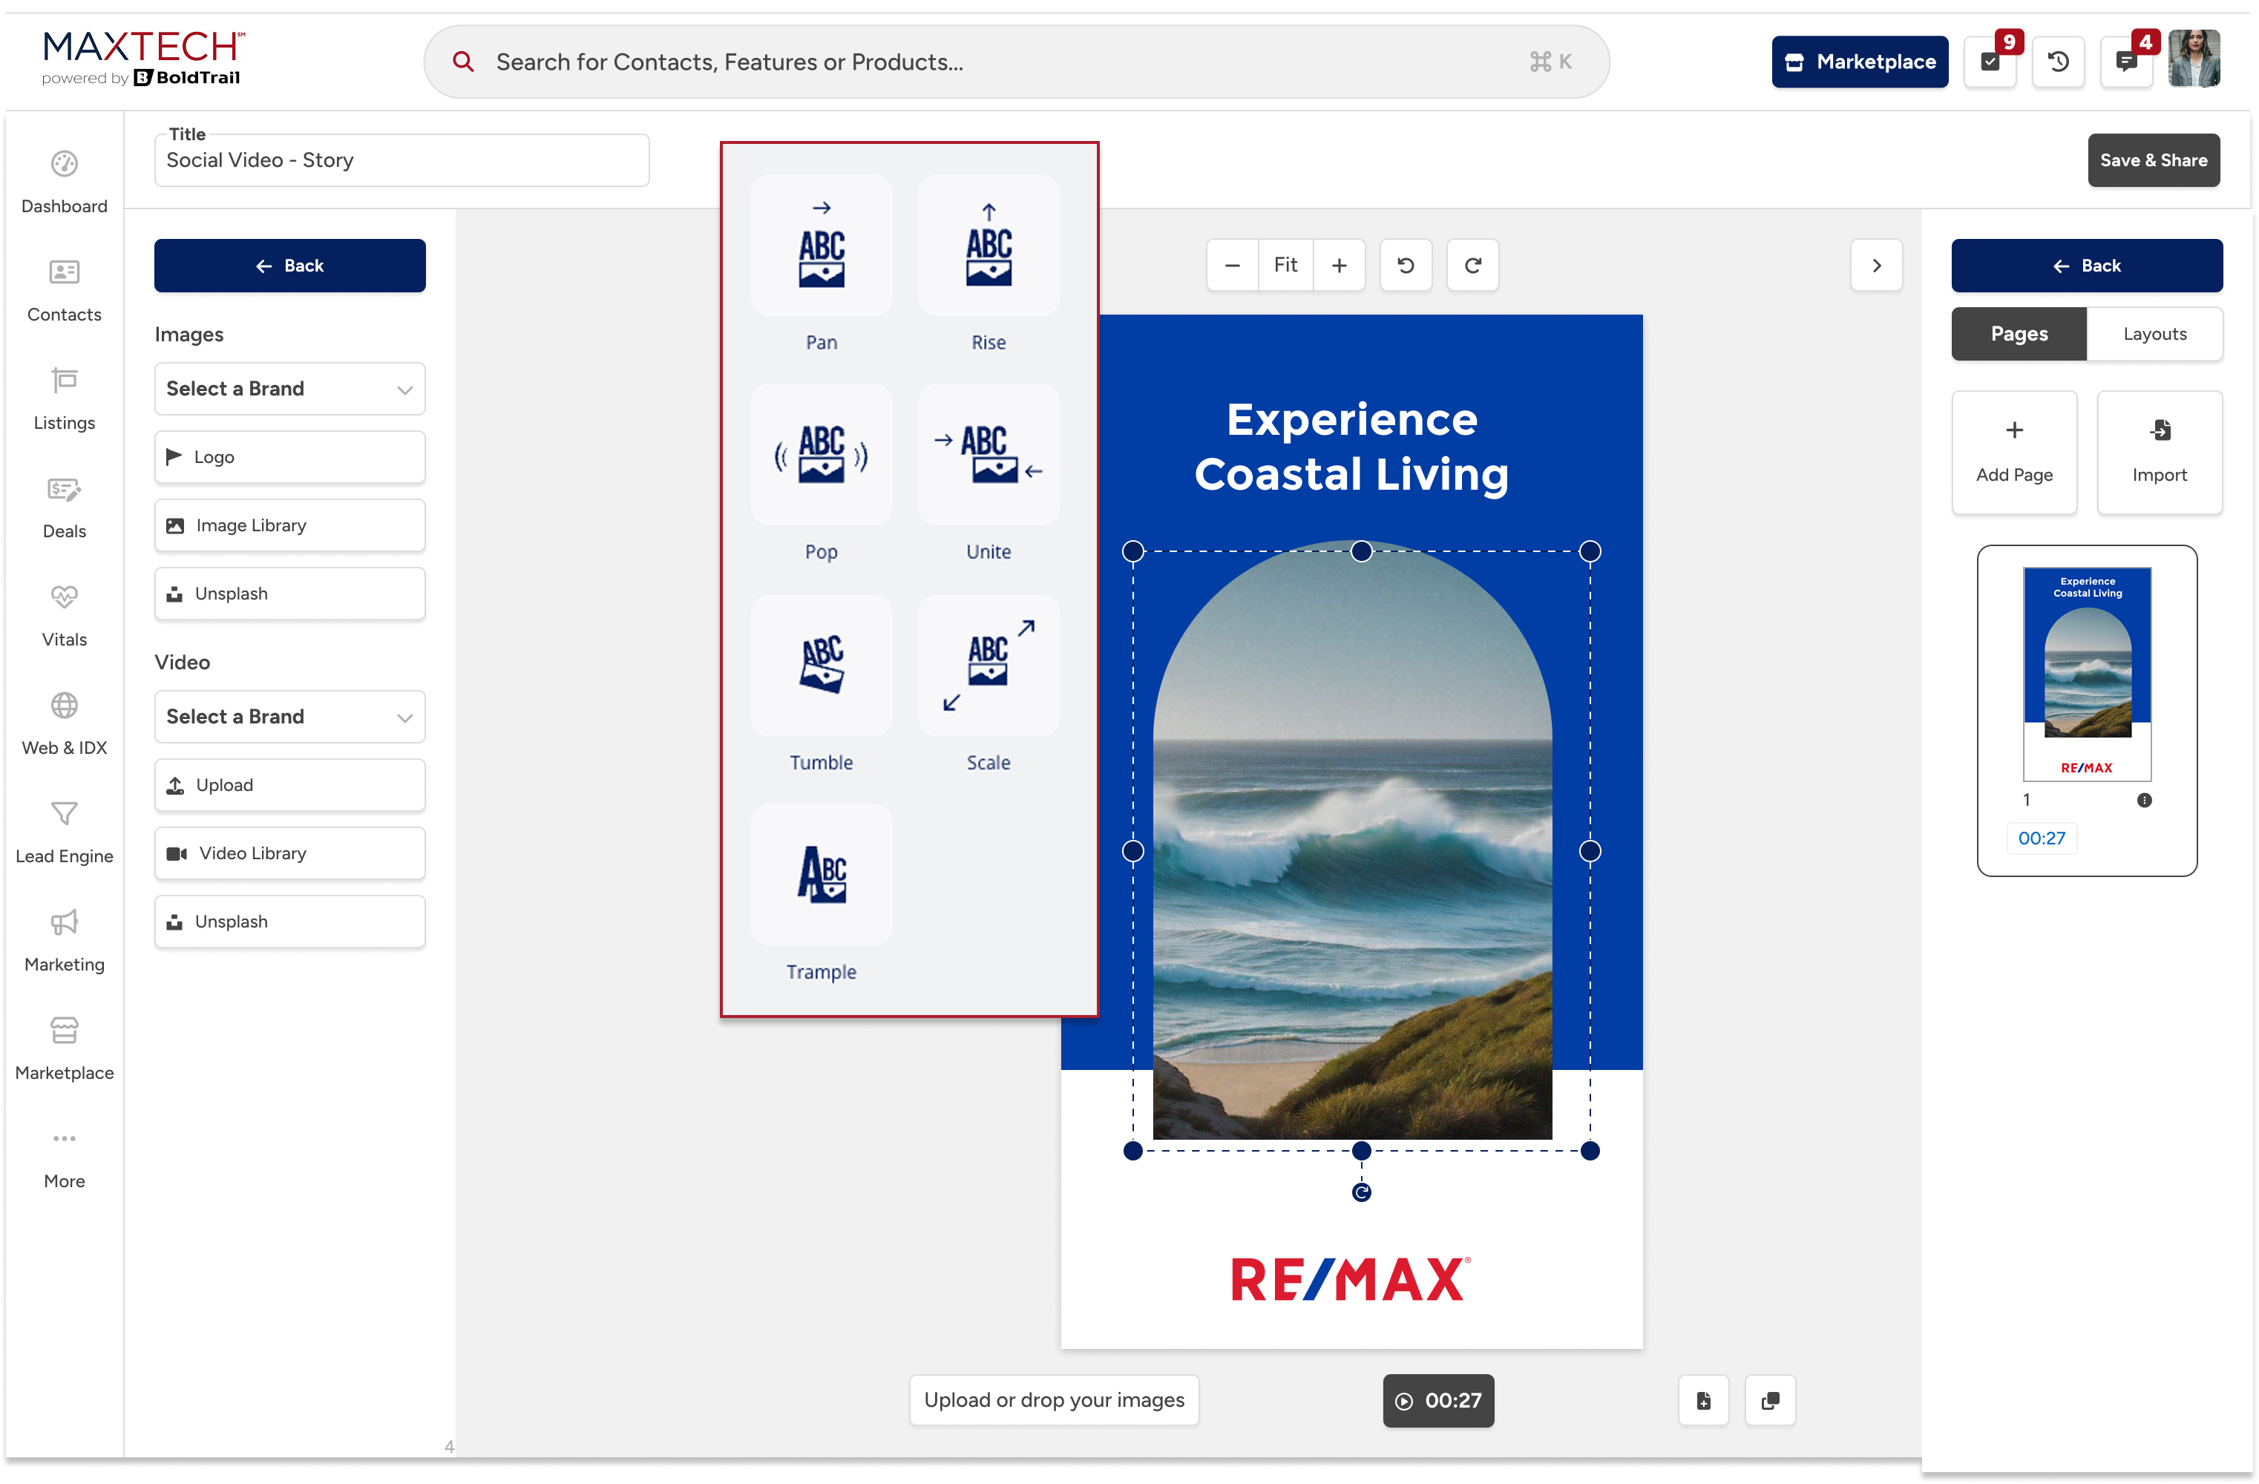Choose the Scale animation icon

click(988, 665)
